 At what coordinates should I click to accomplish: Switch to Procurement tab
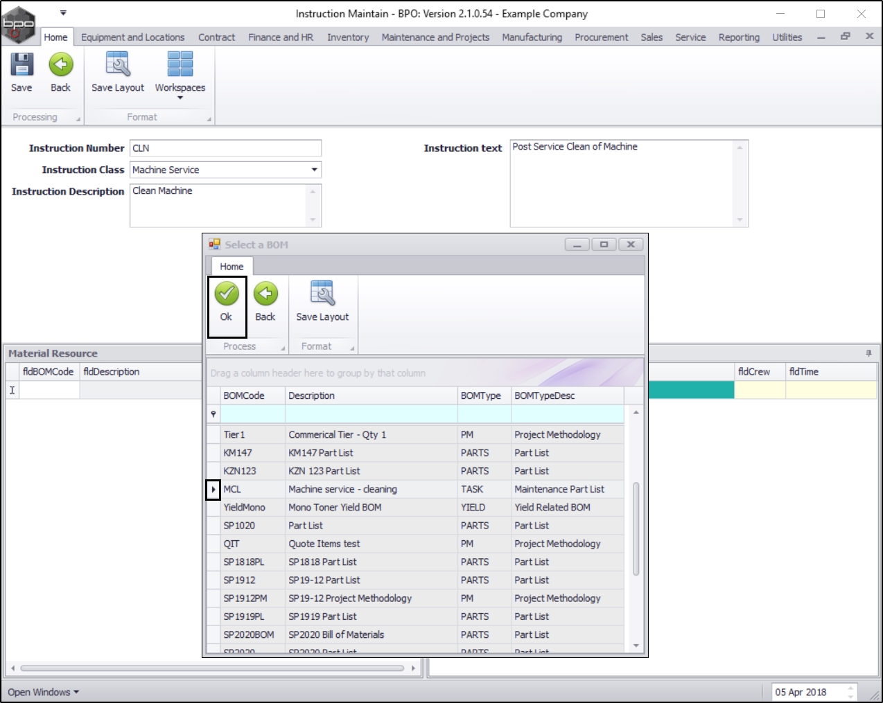coord(602,37)
